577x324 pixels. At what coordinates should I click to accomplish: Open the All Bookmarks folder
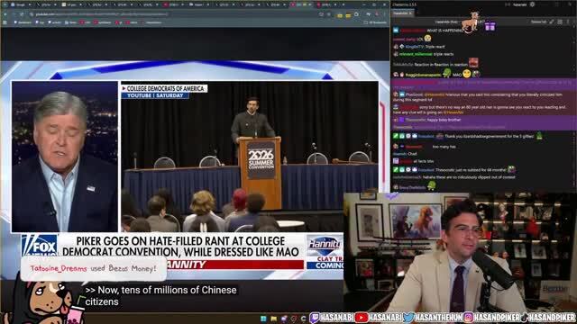pyautogui.click(x=375, y=22)
